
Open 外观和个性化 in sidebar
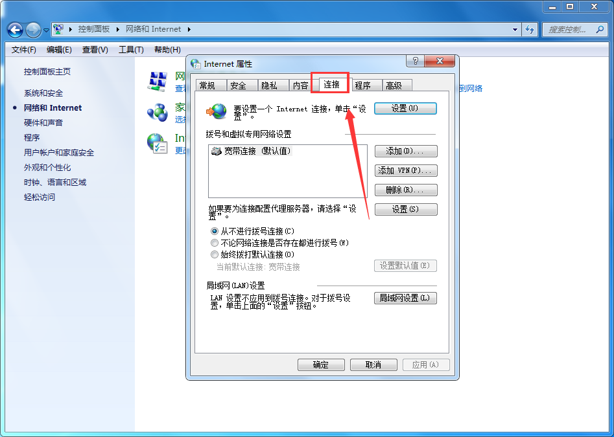(47, 167)
